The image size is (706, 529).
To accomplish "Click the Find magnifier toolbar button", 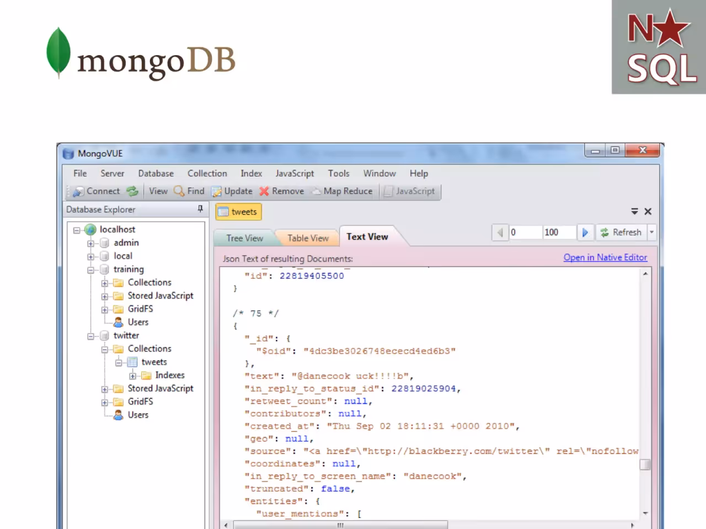I will [x=189, y=191].
